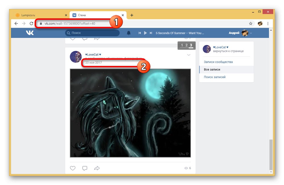The height and width of the screenshot is (185, 284).
Task: Click the user avatar in VK header
Action: pos(245,33)
